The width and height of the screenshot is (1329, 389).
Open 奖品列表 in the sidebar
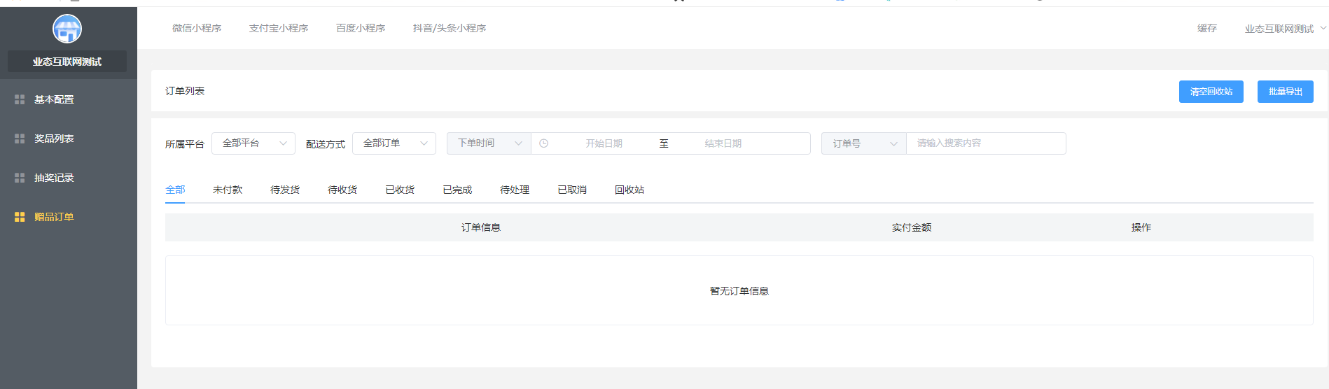tap(69, 139)
